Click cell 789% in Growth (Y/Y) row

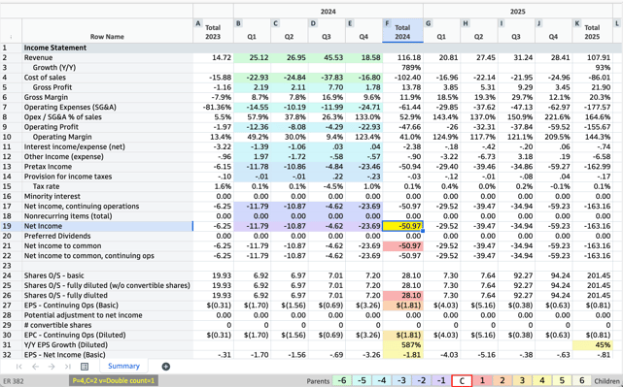coord(402,67)
